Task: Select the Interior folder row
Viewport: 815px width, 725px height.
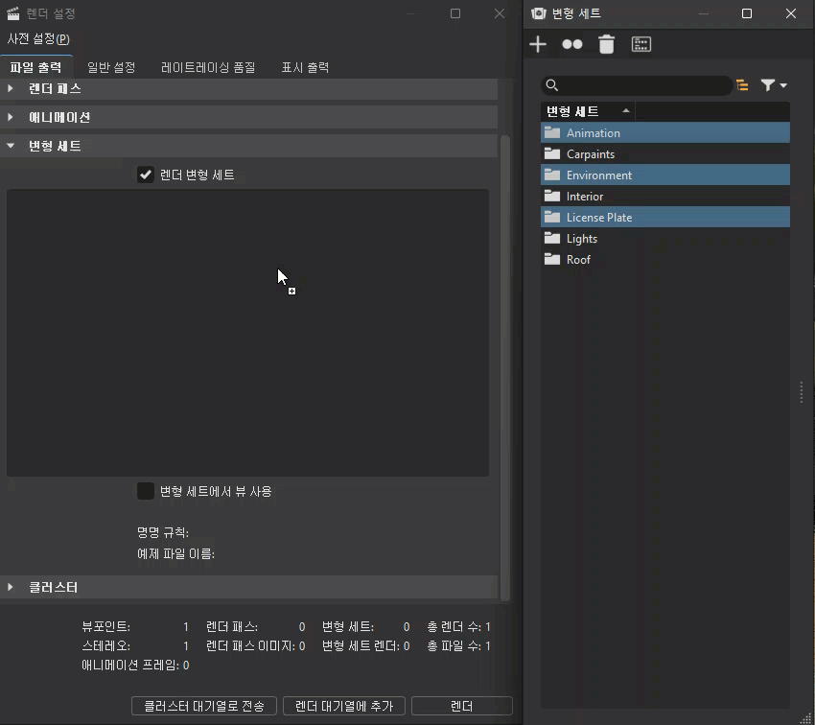Action: pyautogui.click(x=664, y=196)
